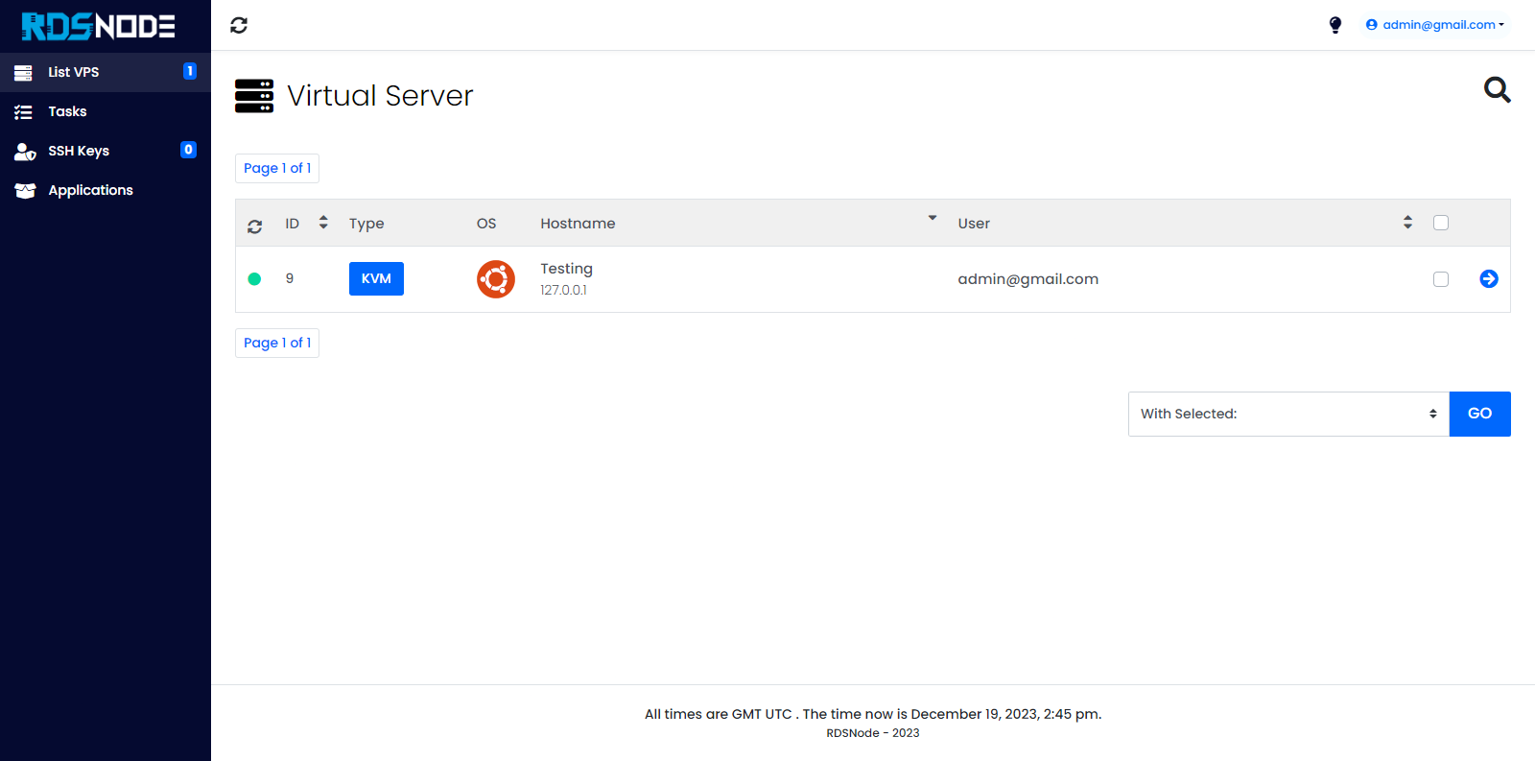Open List VPS in sidebar

coord(74,72)
